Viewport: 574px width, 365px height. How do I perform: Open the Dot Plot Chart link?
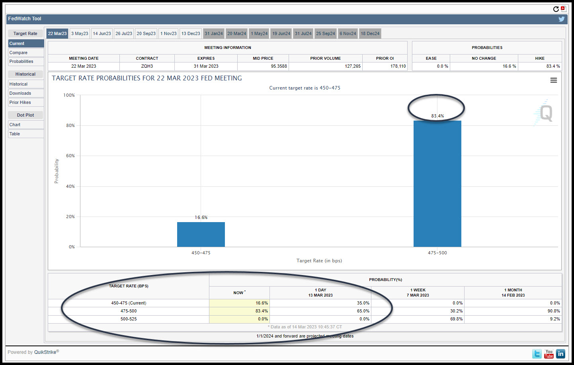(26, 125)
